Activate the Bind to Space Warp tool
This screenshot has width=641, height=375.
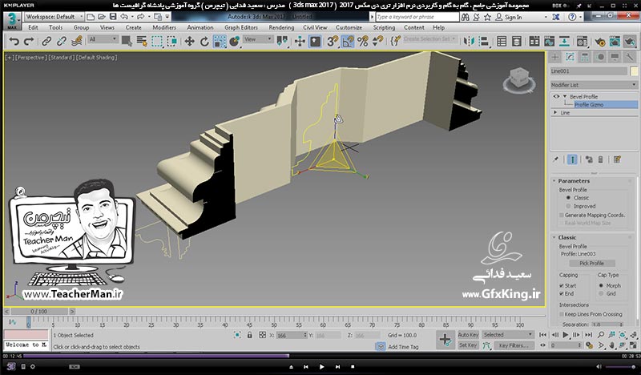point(76,42)
